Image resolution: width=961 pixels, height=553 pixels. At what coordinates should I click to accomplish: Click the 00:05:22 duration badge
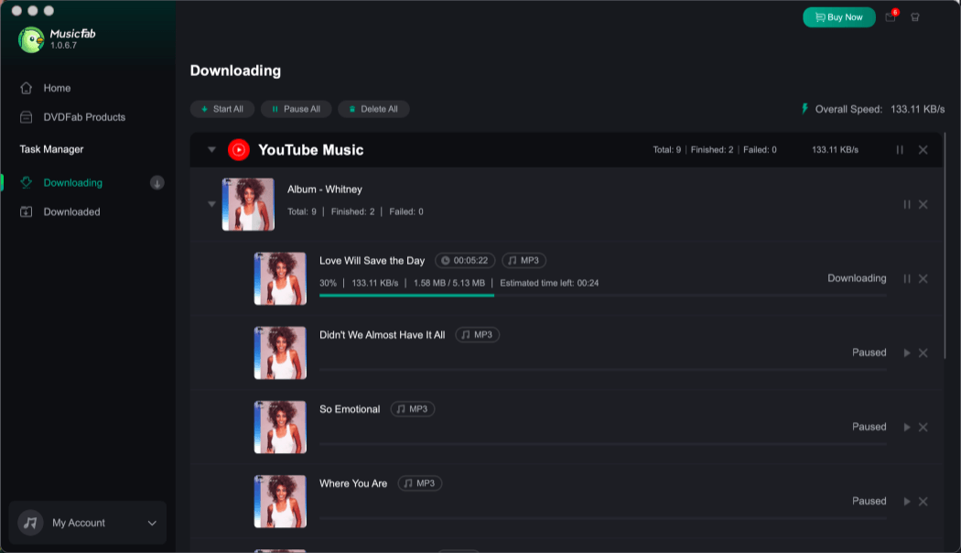(465, 261)
